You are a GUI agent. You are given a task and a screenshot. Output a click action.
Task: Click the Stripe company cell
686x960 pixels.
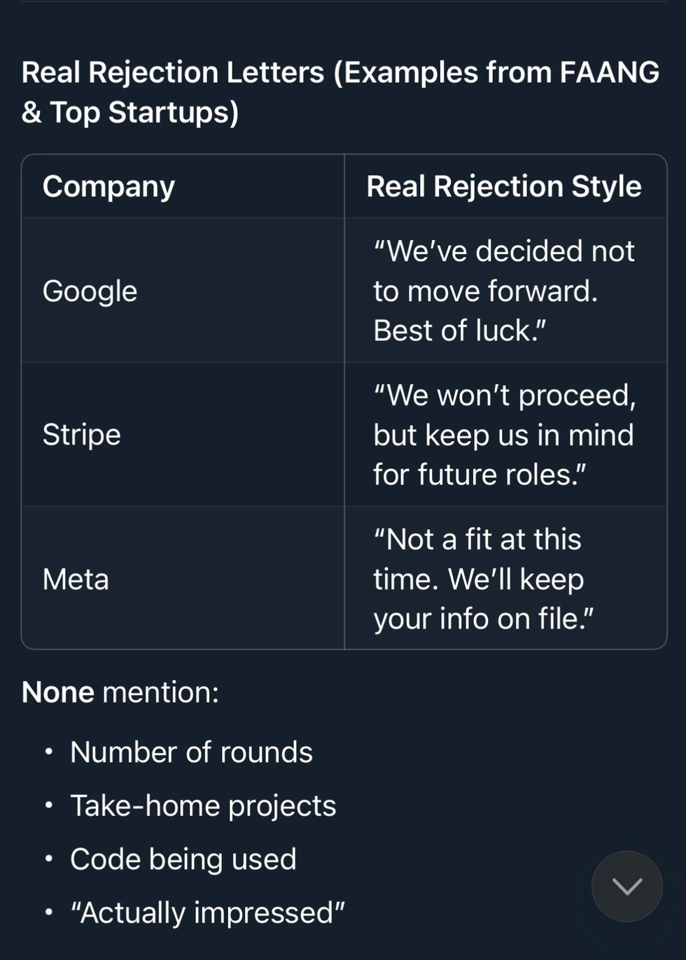pos(81,434)
